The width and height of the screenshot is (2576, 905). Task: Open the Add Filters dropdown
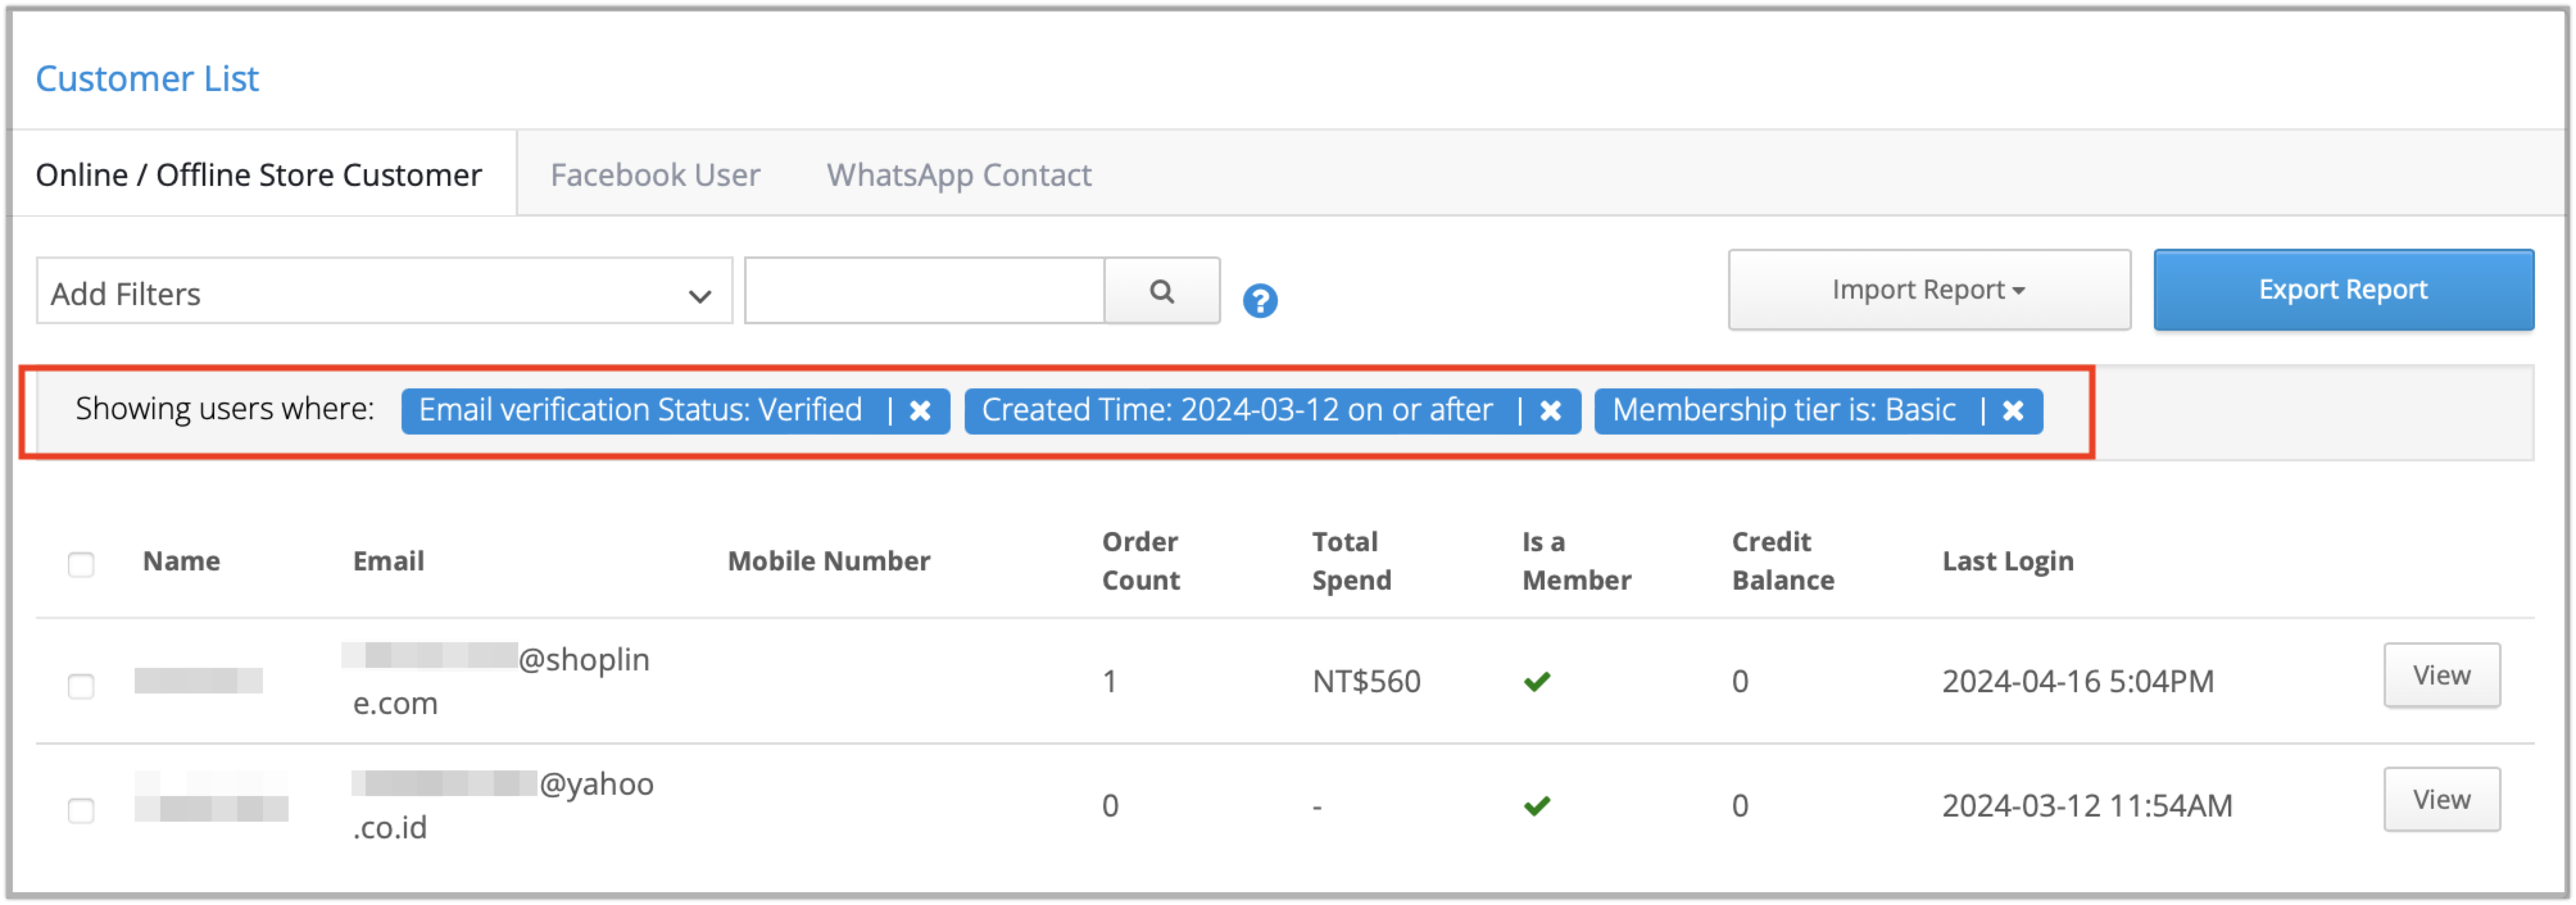(x=384, y=291)
